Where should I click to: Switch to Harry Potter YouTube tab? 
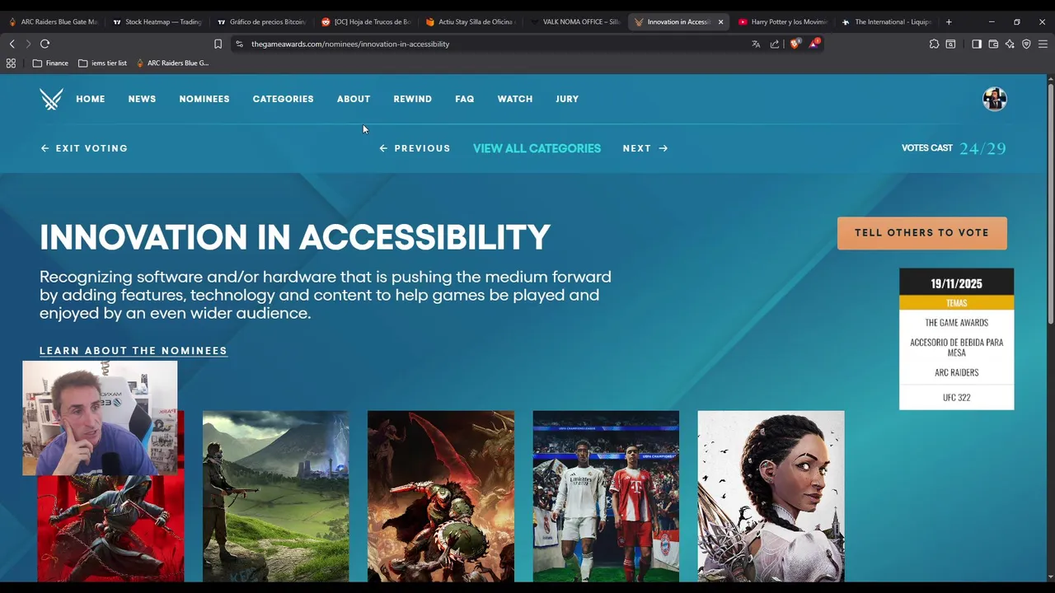pos(783,21)
